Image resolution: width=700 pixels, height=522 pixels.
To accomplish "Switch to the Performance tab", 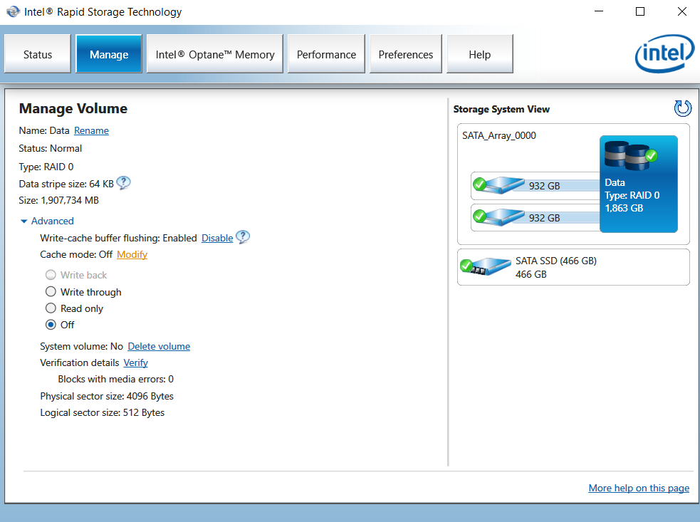I will (x=326, y=54).
